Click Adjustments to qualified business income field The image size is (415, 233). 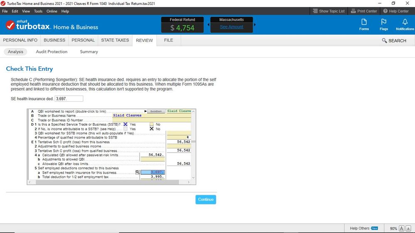(179, 146)
